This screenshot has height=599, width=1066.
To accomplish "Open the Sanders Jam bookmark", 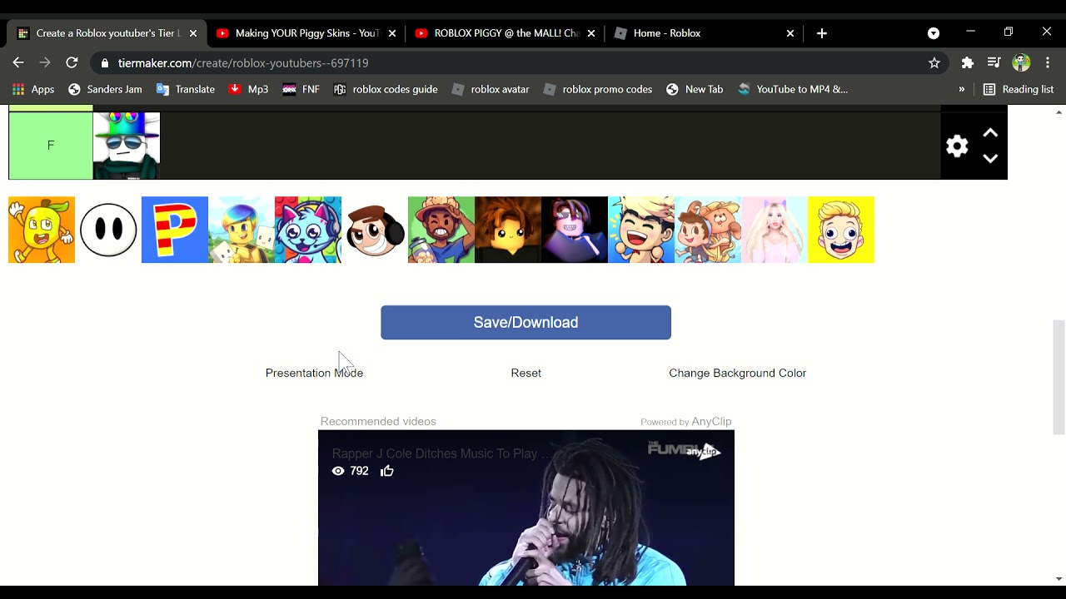I will 105,89.
